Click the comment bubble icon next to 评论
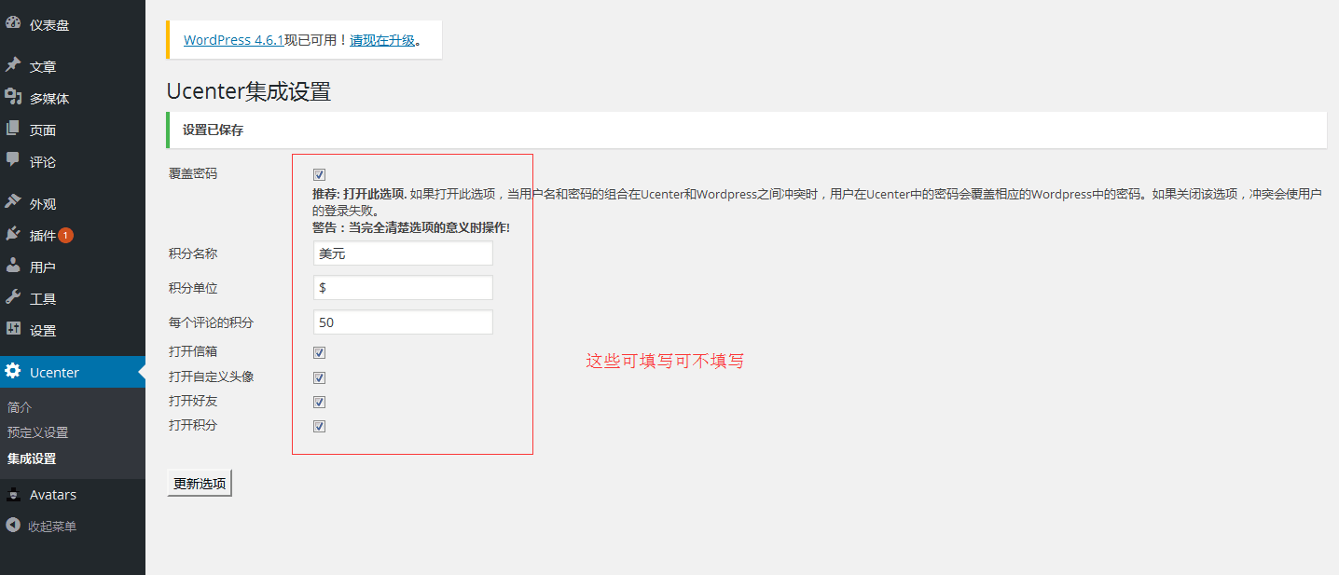This screenshot has width=1339, height=575. pos(13,160)
